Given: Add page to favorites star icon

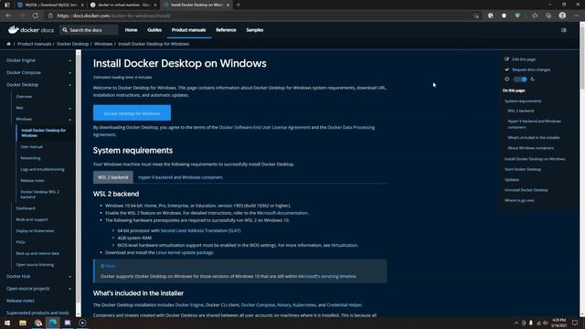Looking at the screenshot, I should coord(476,16).
